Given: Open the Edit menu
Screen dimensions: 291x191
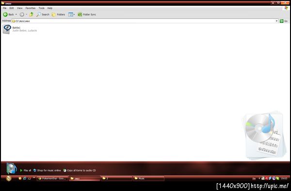Looking at the screenshot, I should 12,8.
